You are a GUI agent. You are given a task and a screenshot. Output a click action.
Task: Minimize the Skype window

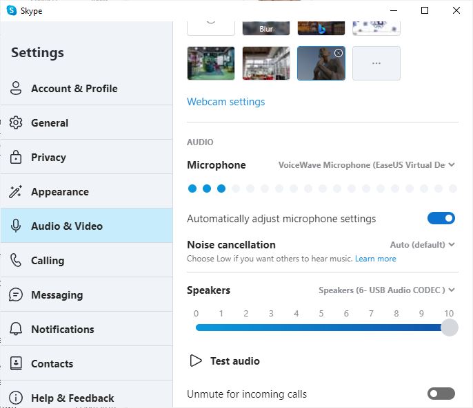(x=393, y=10)
